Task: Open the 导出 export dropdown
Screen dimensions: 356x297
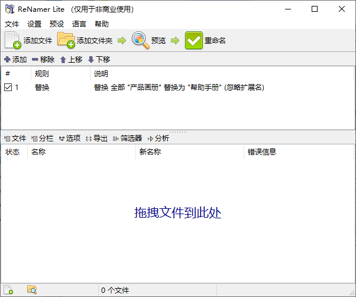Action: pyautogui.click(x=96, y=138)
